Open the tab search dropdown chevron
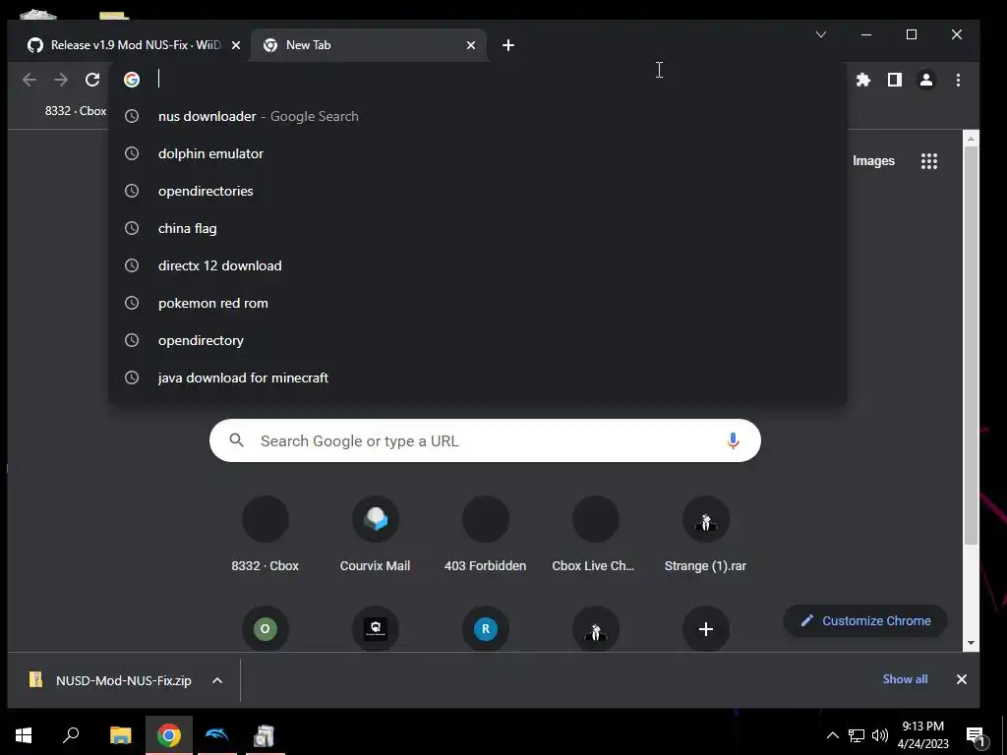 [x=821, y=34]
